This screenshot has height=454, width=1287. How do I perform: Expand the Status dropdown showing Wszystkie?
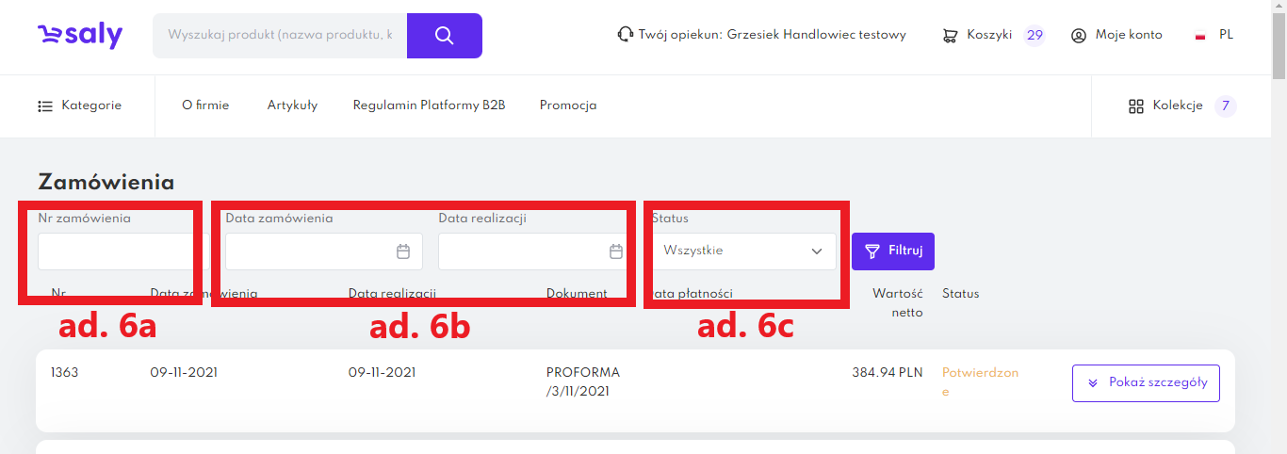[x=743, y=251]
